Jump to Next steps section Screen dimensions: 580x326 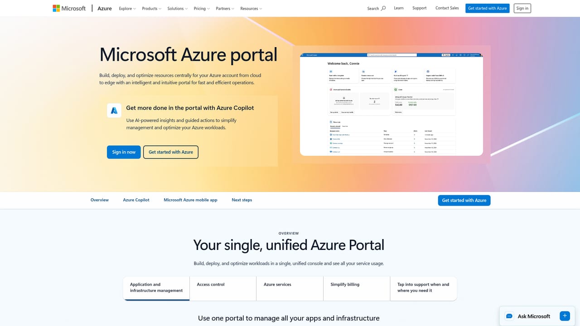click(242, 200)
